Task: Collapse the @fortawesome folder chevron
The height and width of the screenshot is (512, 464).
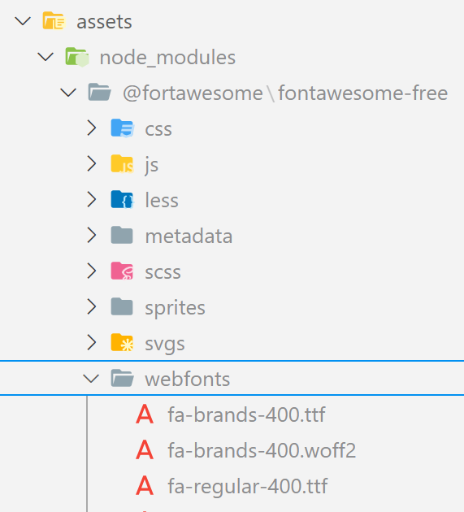Action: (68, 93)
